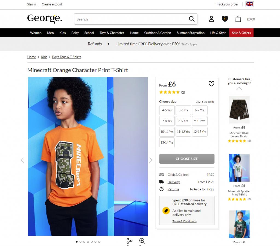Click the UK flag country selector

click(249, 4)
